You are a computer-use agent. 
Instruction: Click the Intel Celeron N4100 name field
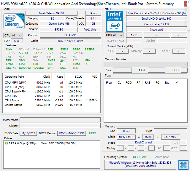(x=51, y=13)
